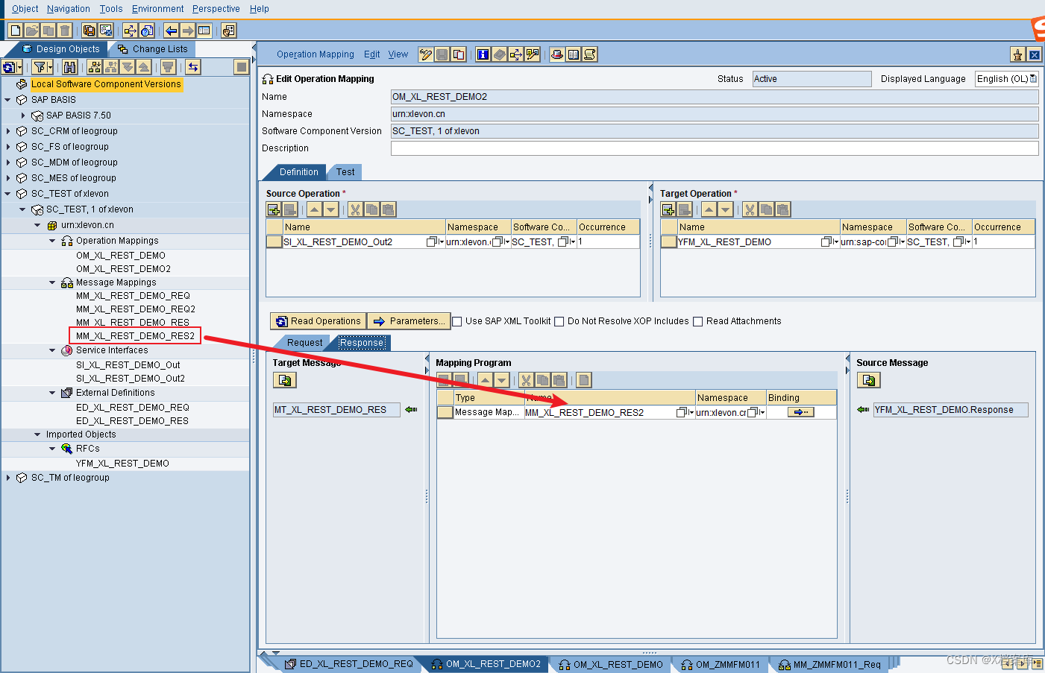Click the Description input field

tap(715, 148)
